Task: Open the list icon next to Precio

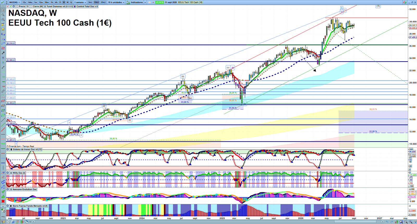Action: tap(28, 6)
